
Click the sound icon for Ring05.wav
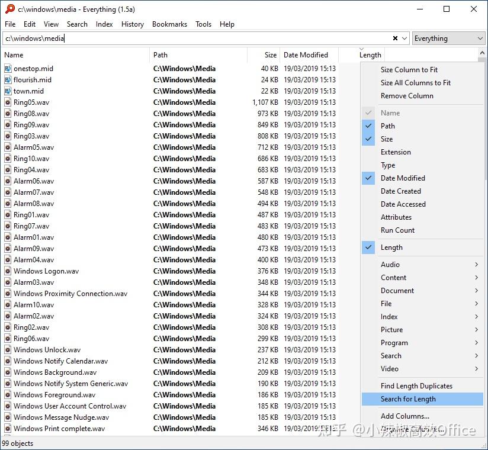point(7,102)
